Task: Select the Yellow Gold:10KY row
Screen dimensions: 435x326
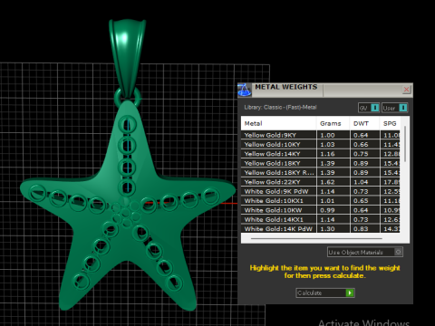Action: click(321, 145)
